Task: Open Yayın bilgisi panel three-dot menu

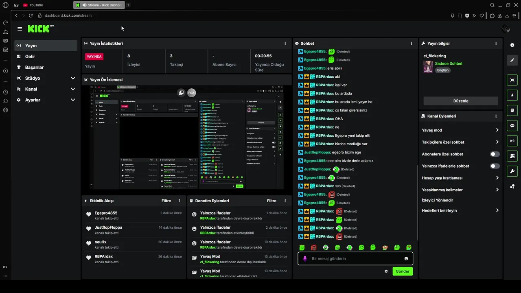Action: tap(496, 43)
